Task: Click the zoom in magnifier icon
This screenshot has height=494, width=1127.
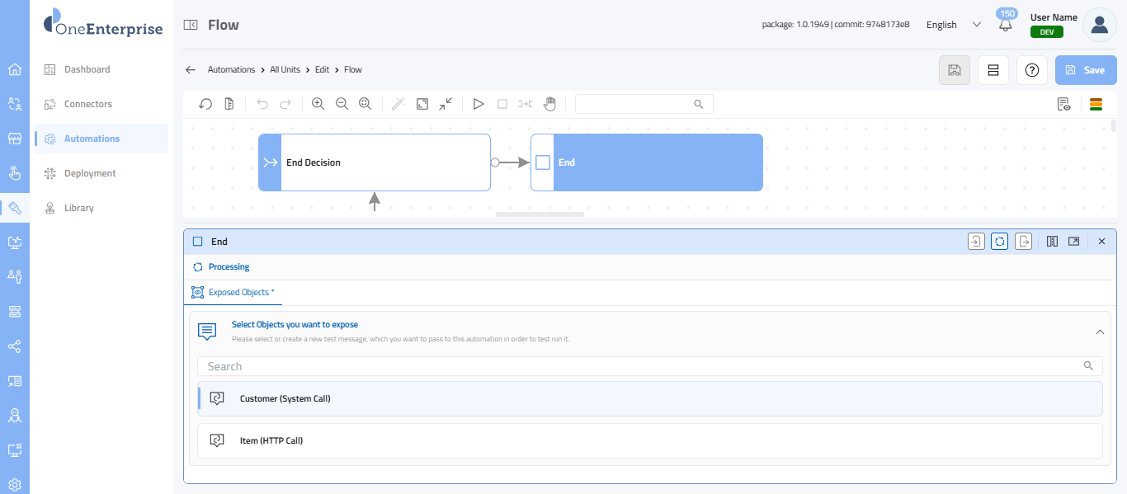Action: (318, 104)
